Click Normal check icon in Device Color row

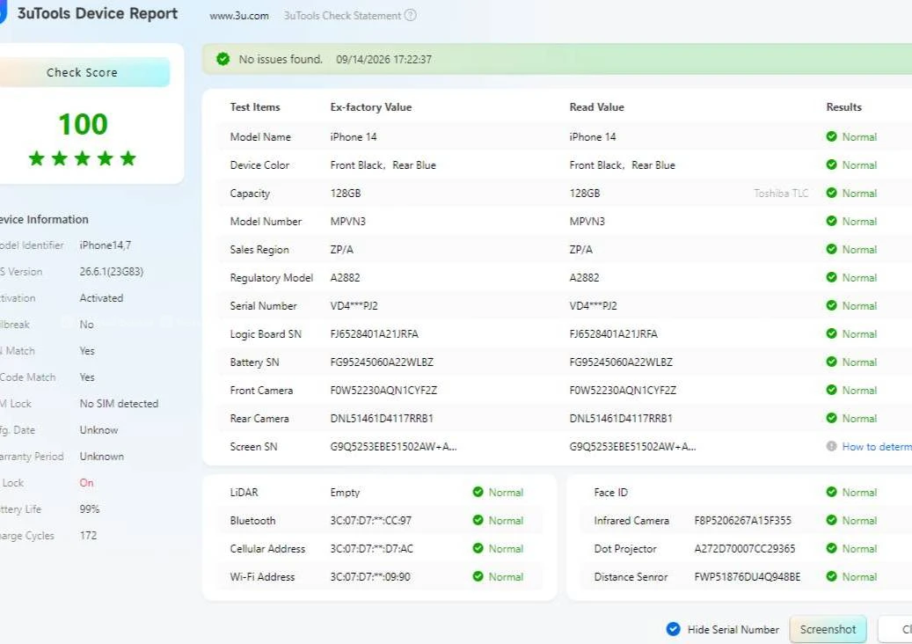click(831, 165)
